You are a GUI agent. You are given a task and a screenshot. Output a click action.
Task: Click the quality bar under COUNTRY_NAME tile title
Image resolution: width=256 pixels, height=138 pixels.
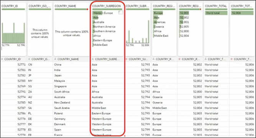pyautogui.click(x=72, y=9)
